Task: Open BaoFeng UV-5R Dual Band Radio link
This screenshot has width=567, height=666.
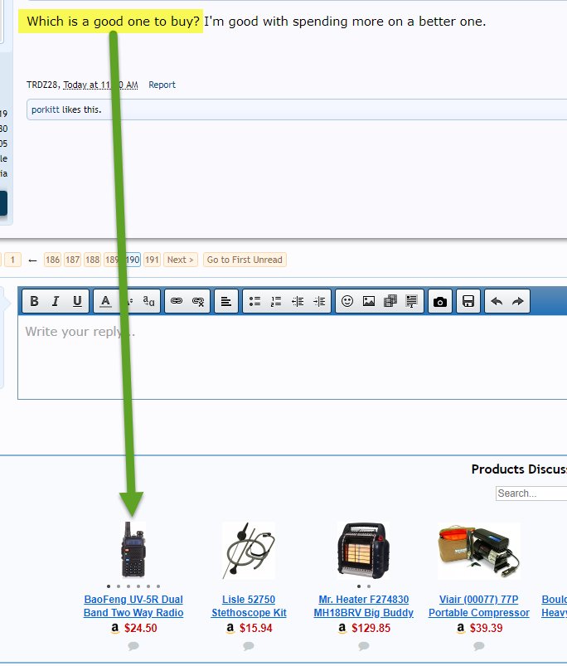Action: [133, 605]
